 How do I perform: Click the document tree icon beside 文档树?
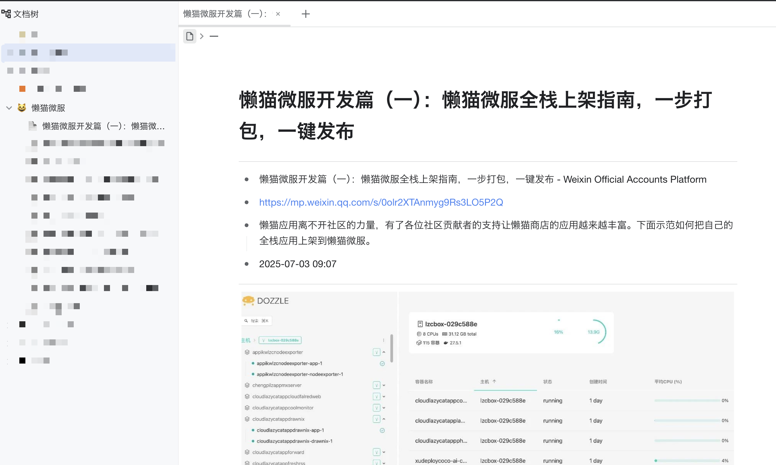(x=6, y=14)
